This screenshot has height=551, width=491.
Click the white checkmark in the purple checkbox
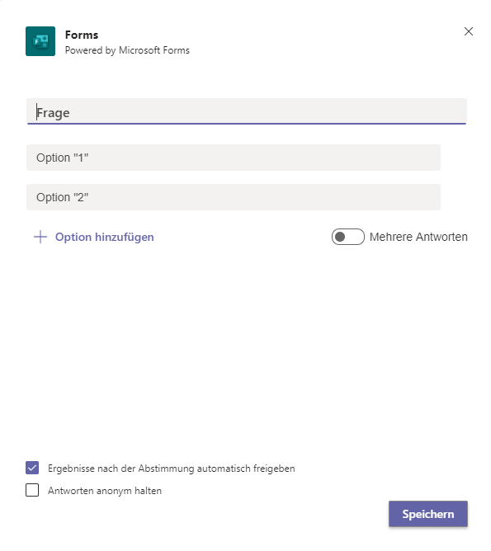click(32, 468)
